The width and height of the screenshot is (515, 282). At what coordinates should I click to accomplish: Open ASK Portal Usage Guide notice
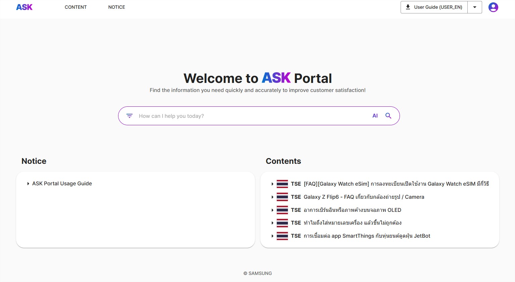pyautogui.click(x=62, y=184)
